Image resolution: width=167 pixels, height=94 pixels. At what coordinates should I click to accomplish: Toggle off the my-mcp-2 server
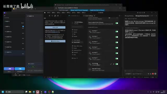pyautogui.click(x=117, y=37)
